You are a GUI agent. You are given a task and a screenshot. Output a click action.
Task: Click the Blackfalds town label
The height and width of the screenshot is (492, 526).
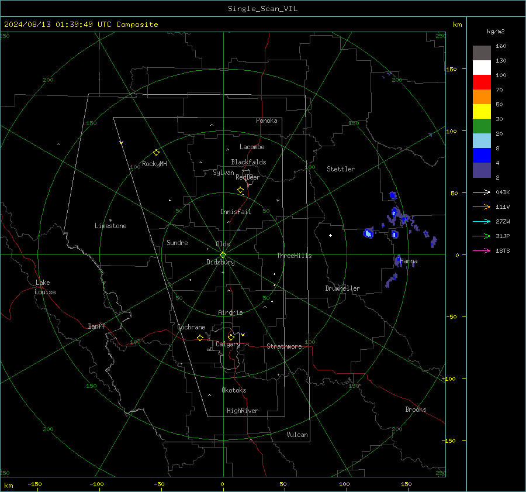[248, 162]
